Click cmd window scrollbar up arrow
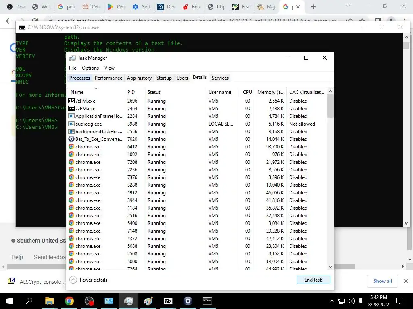Image resolution: width=413 pixels, height=309 pixels. pos(406,37)
